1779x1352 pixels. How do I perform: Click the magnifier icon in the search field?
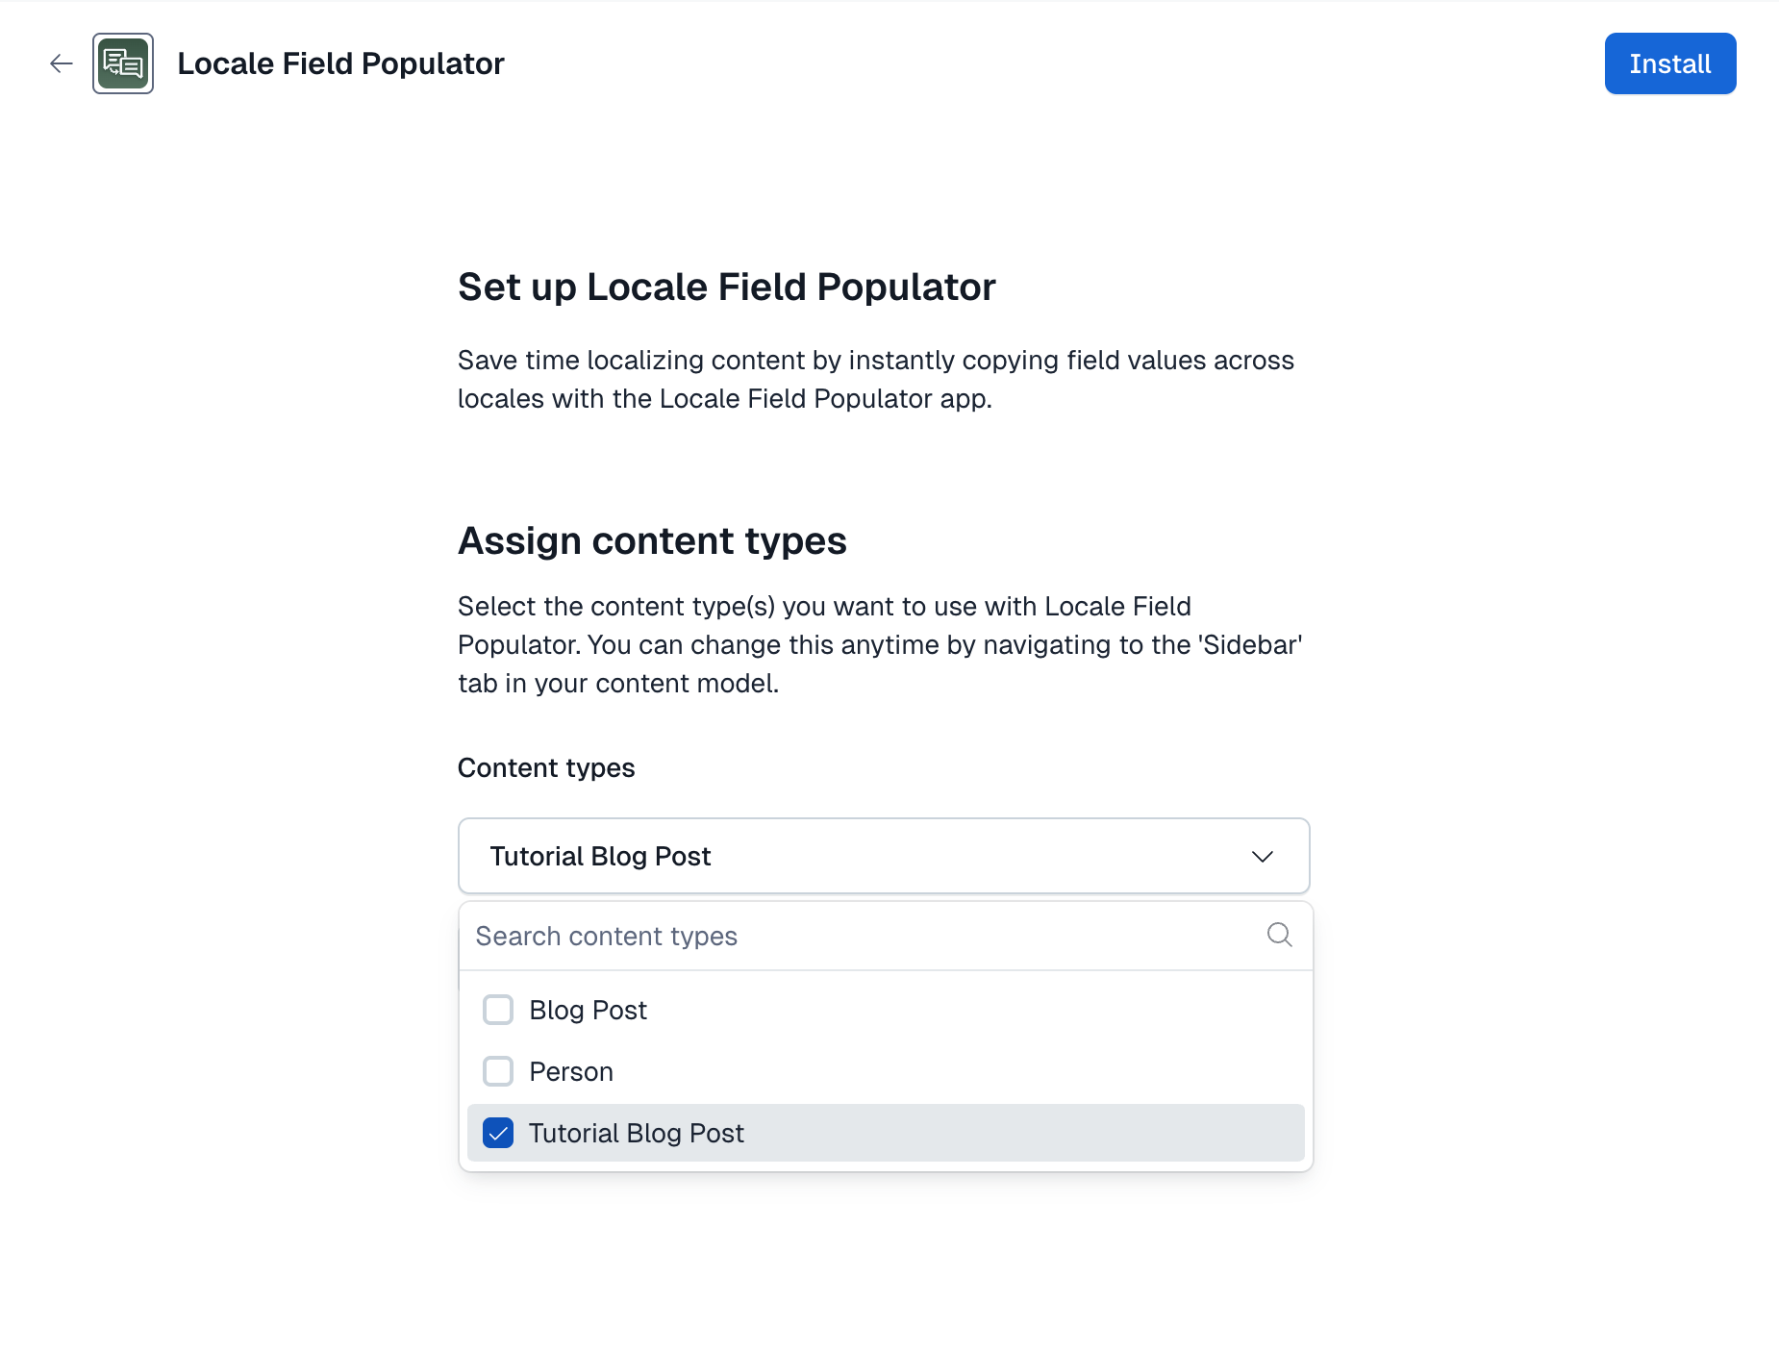pos(1279,935)
